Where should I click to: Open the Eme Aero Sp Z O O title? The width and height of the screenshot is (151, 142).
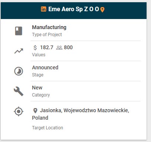click(x=74, y=9)
